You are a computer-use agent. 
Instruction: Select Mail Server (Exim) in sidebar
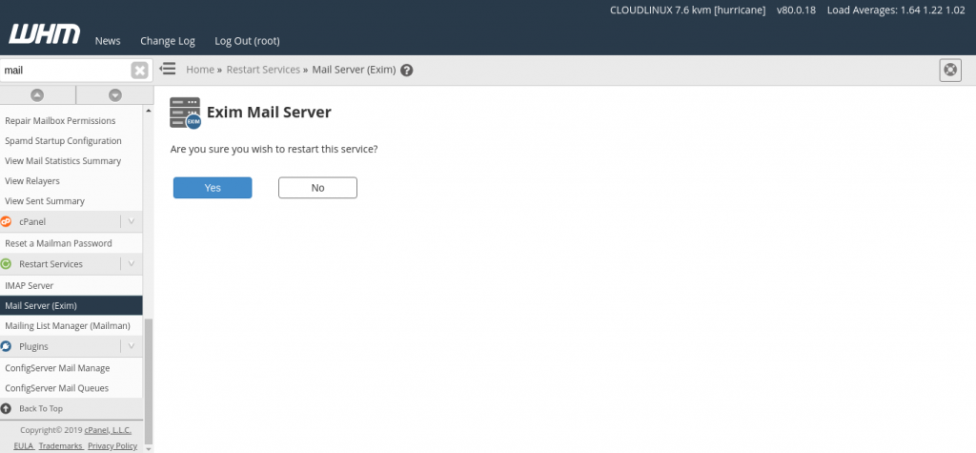71,306
